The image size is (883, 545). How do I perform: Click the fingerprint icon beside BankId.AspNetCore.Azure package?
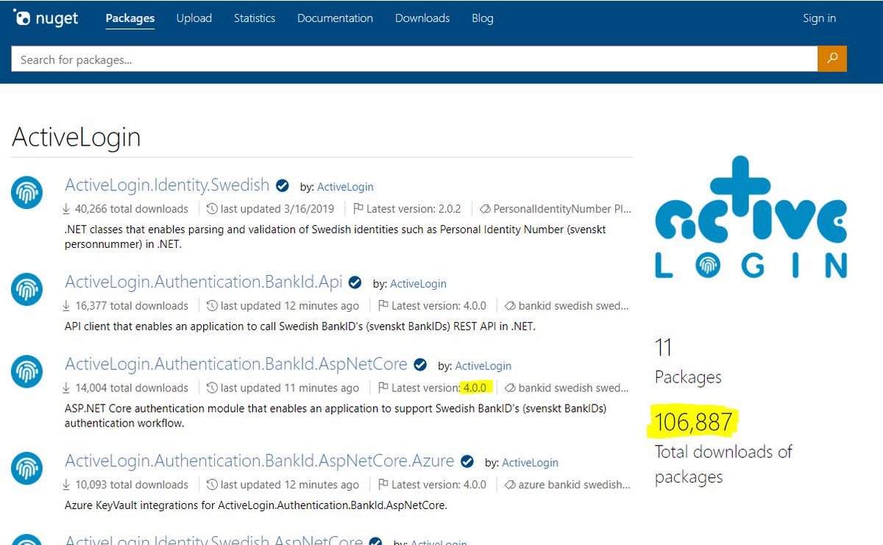tap(26, 469)
